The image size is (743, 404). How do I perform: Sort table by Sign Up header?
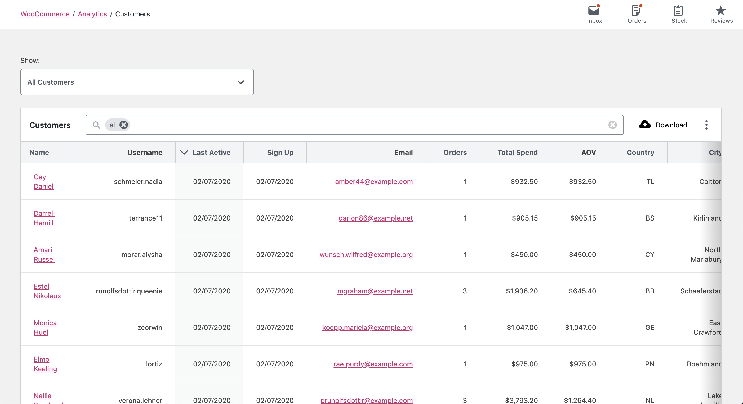click(x=280, y=152)
